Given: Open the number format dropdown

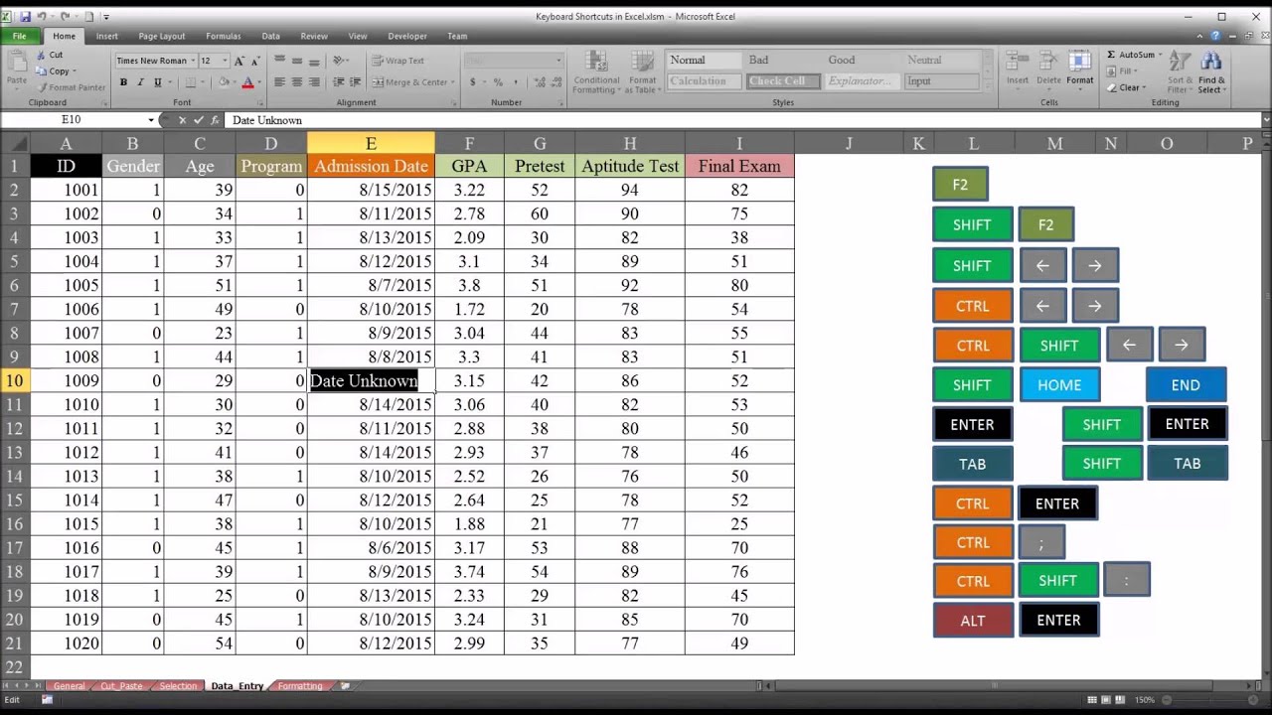Looking at the screenshot, I should 557,61.
